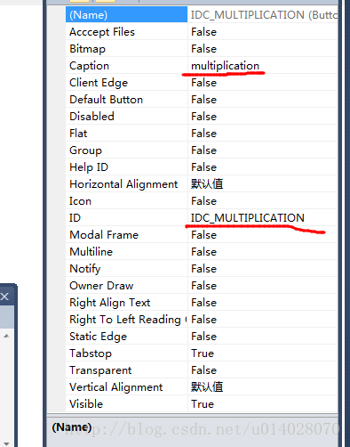Change the Owner Draw False value
Screen dimensions: 350x447
pos(263,286)
